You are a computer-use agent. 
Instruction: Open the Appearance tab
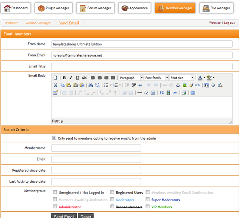(135, 8)
